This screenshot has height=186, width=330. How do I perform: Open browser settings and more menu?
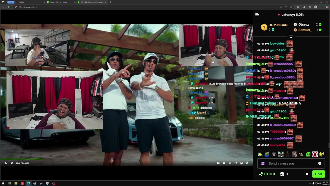coord(322,7)
